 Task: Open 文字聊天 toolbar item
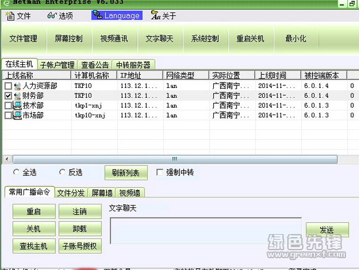coord(160,38)
